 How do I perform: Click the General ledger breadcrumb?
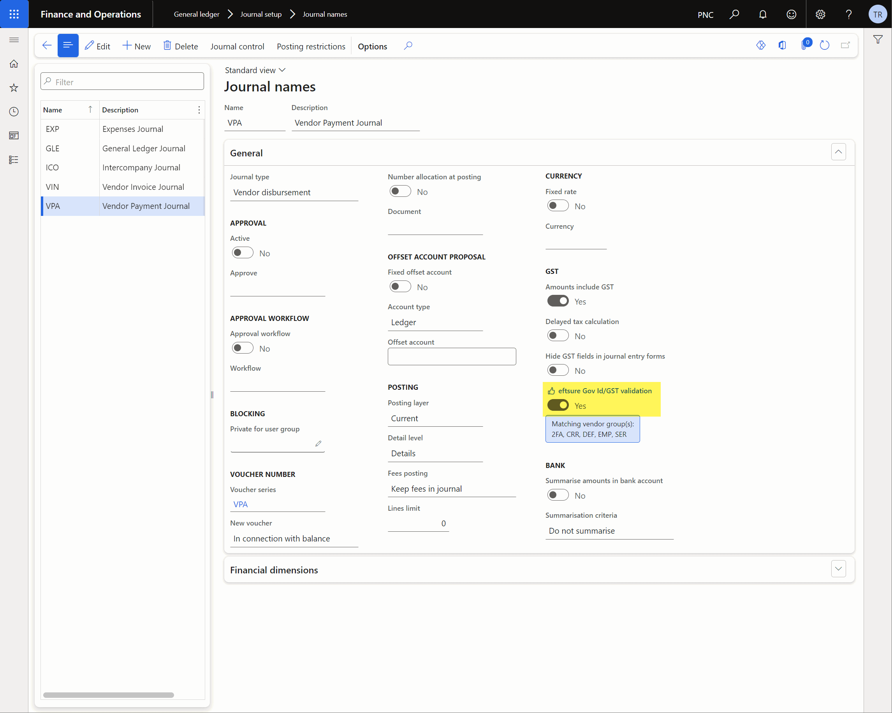(197, 14)
